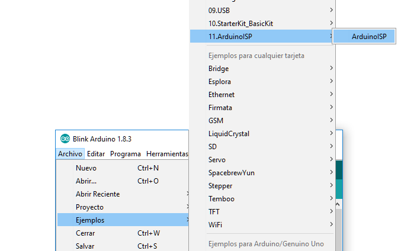
Task: Expand the Proyecto submenu
Action: pyautogui.click(x=90, y=207)
